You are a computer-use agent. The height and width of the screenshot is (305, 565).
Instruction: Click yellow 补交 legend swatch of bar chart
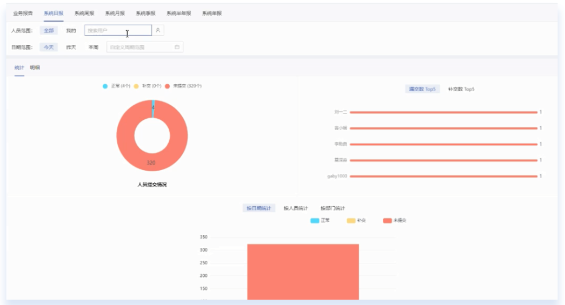click(x=351, y=220)
